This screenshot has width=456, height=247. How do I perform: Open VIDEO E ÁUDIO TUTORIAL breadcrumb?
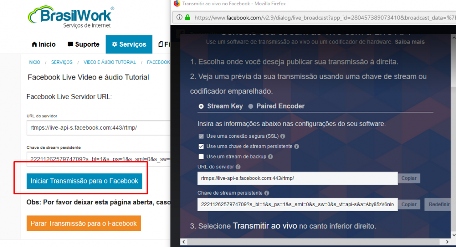tap(110, 62)
